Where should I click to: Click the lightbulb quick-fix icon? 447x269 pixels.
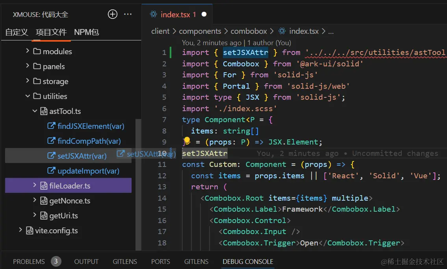pyautogui.click(x=187, y=141)
